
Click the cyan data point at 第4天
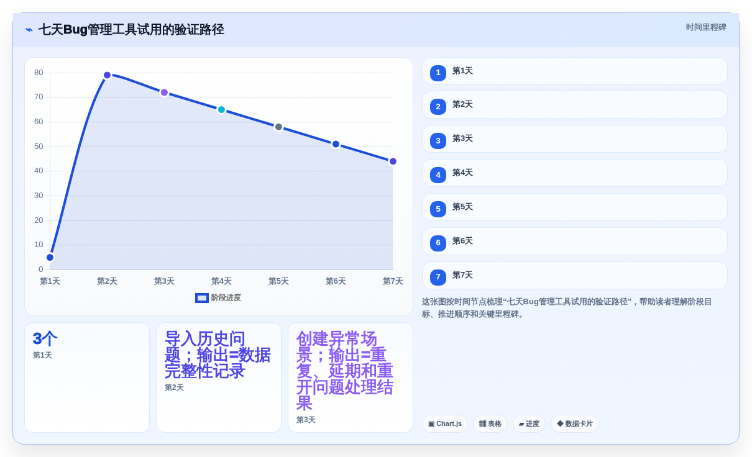point(221,109)
